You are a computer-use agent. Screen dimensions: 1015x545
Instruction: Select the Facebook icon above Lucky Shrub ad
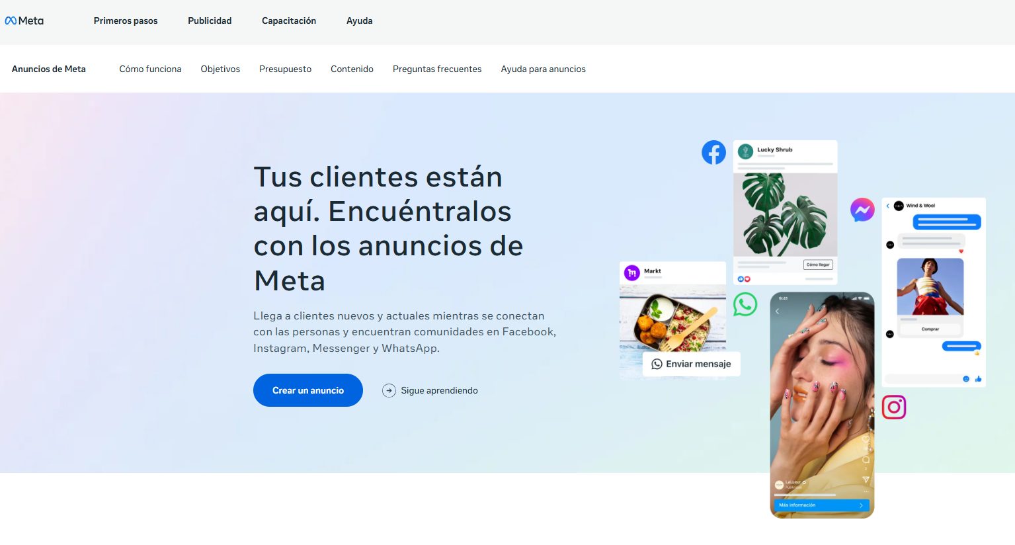click(x=713, y=152)
